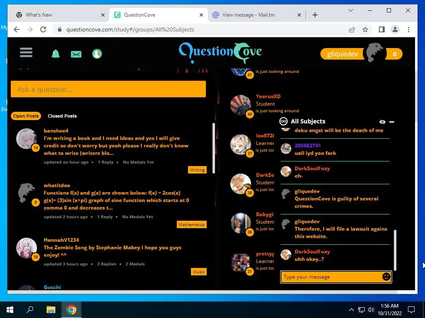This screenshot has width=425, height=318.
Task: Open the messages envelope icon
Action: [76, 54]
